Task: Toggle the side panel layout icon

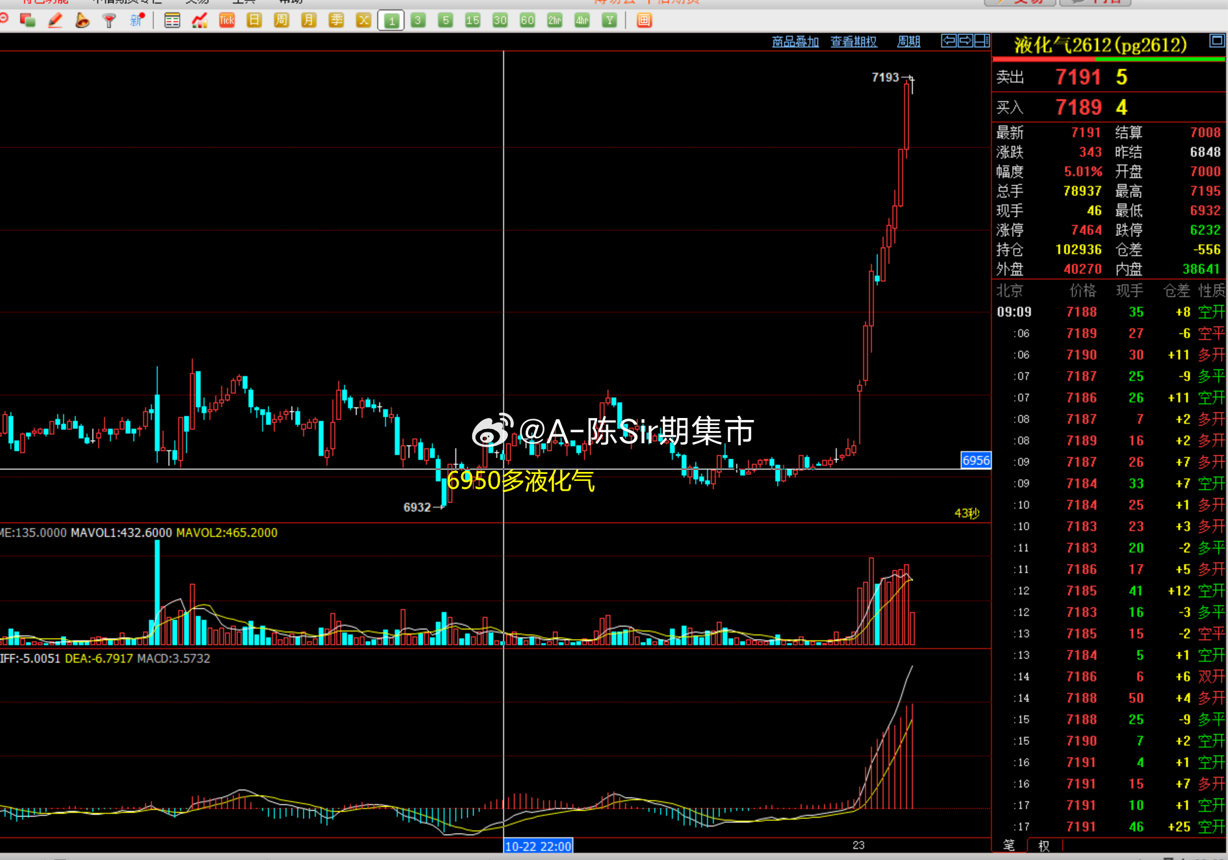Action: pos(981,41)
